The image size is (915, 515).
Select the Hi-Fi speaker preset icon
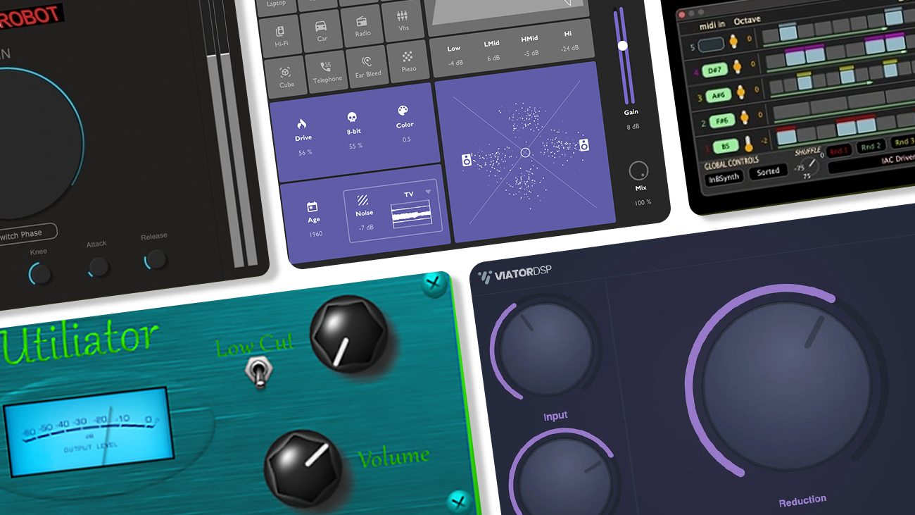(x=280, y=32)
